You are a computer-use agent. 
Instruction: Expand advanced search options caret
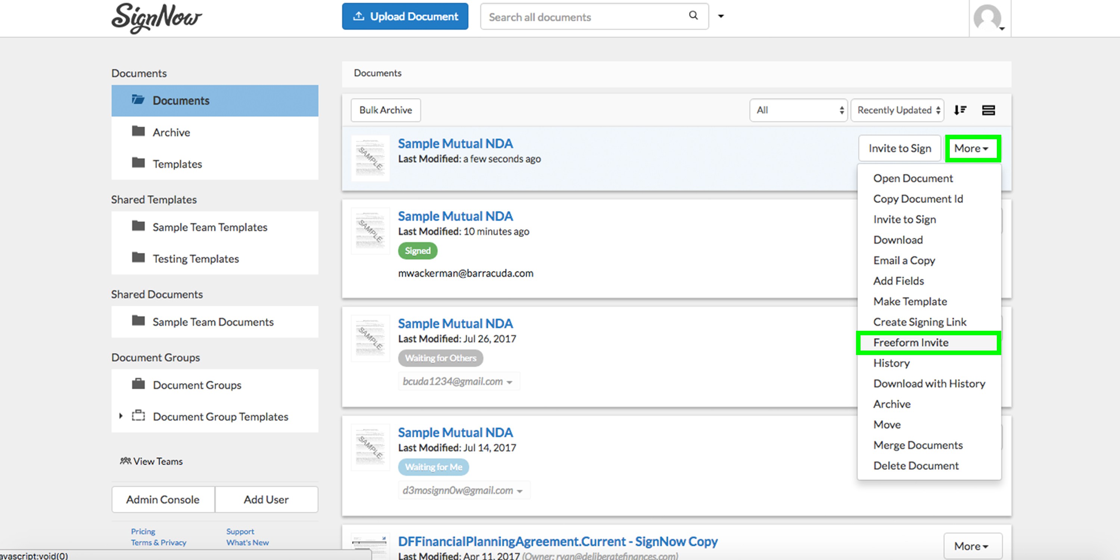[x=721, y=16]
